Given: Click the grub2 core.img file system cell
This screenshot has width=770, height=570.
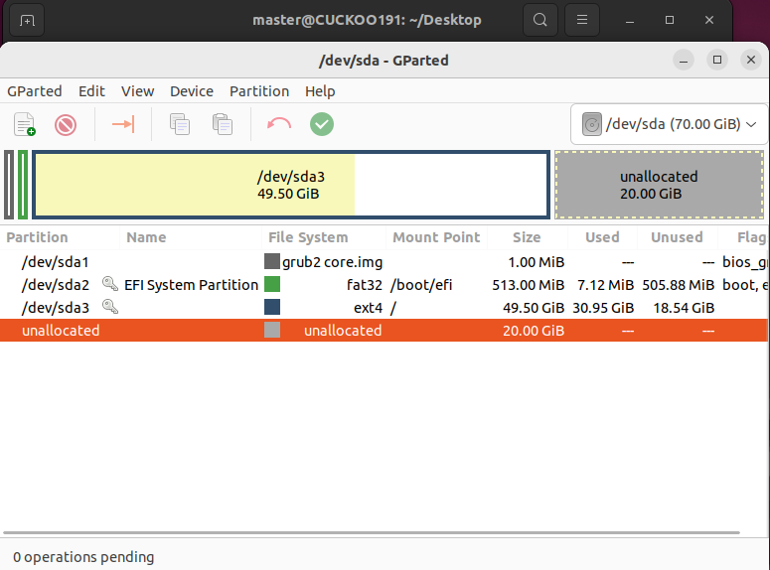Looking at the screenshot, I should click(332, 262).
